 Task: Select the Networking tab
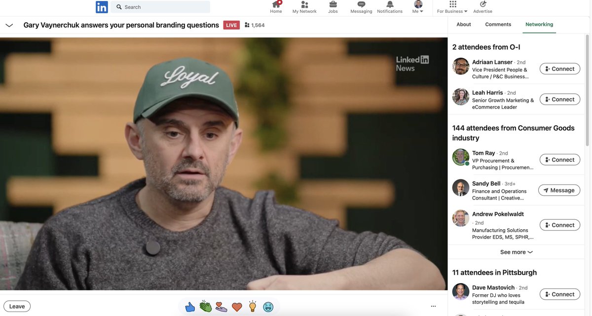click(x=539, y=24)
